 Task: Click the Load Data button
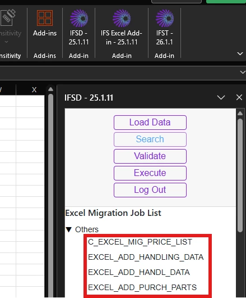(150, 123)
